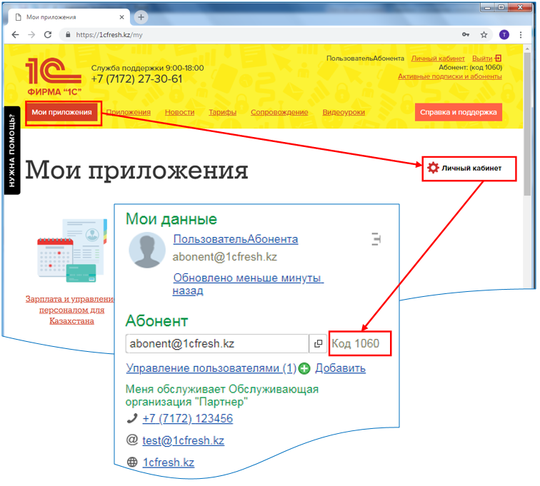
Task: Bookmark this page with the star icon
Action: tap(484, 35)
